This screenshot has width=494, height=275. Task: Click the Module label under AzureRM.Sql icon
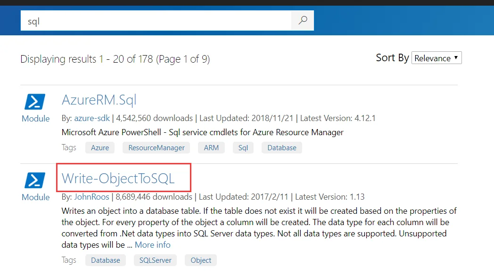[x=36, y=119]
